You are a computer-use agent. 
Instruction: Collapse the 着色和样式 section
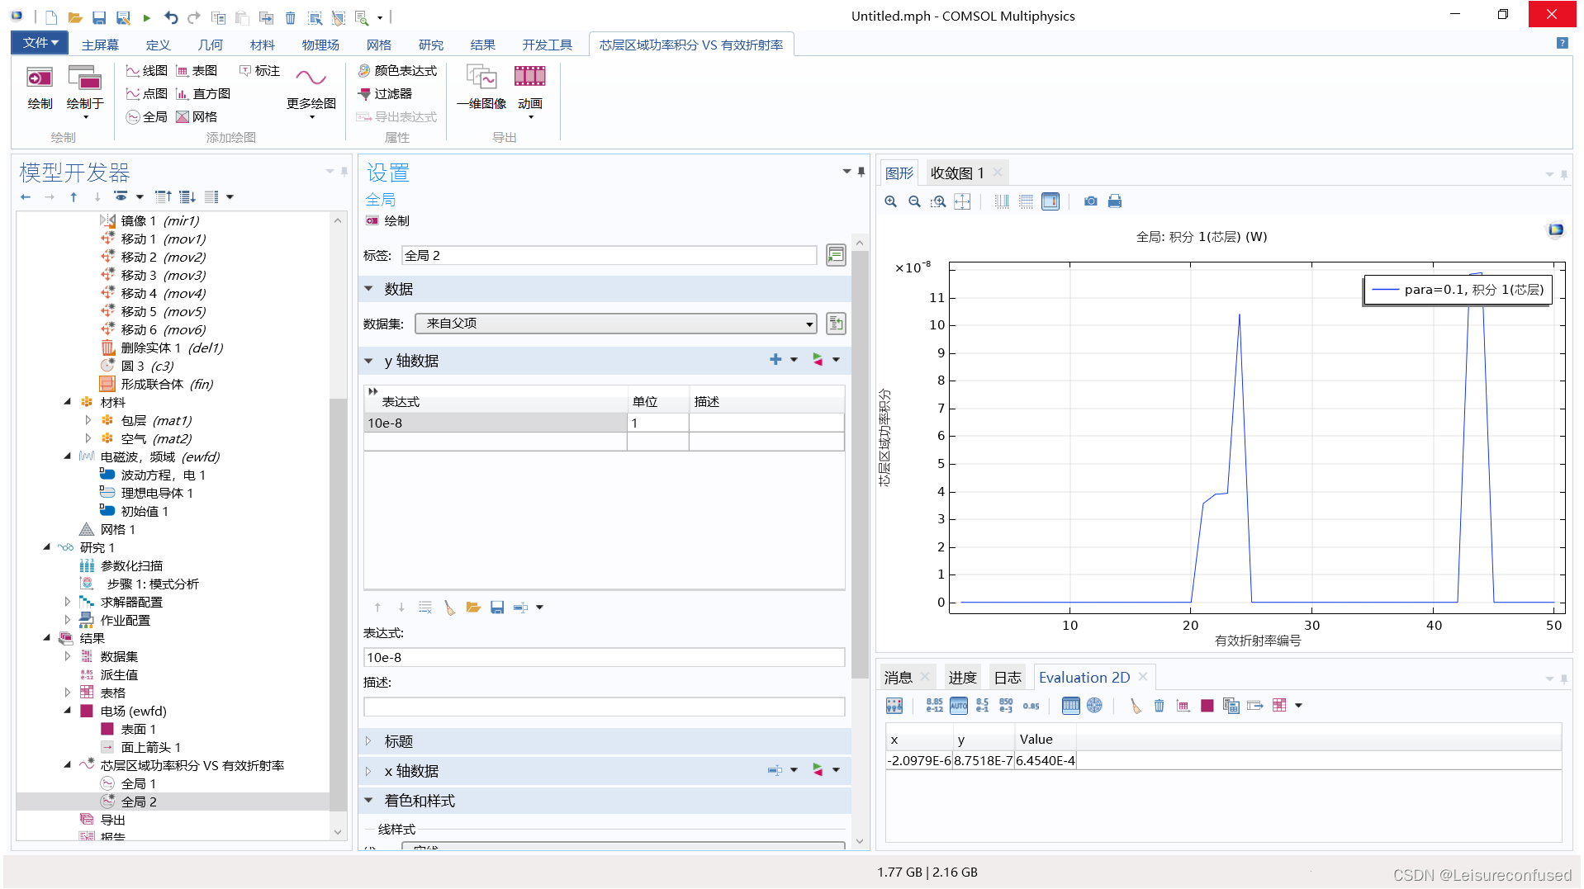tap(369, 801)
